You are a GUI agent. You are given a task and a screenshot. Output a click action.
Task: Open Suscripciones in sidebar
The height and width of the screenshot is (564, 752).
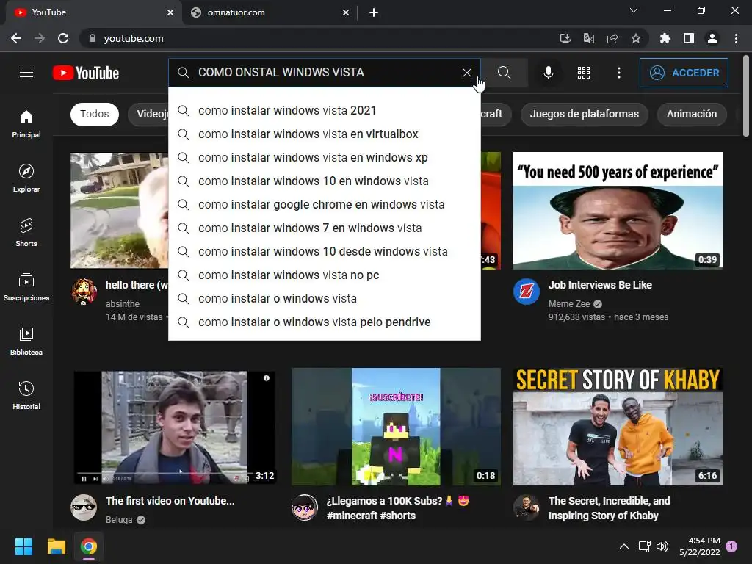pyautogui.click(x=26, y=287)
